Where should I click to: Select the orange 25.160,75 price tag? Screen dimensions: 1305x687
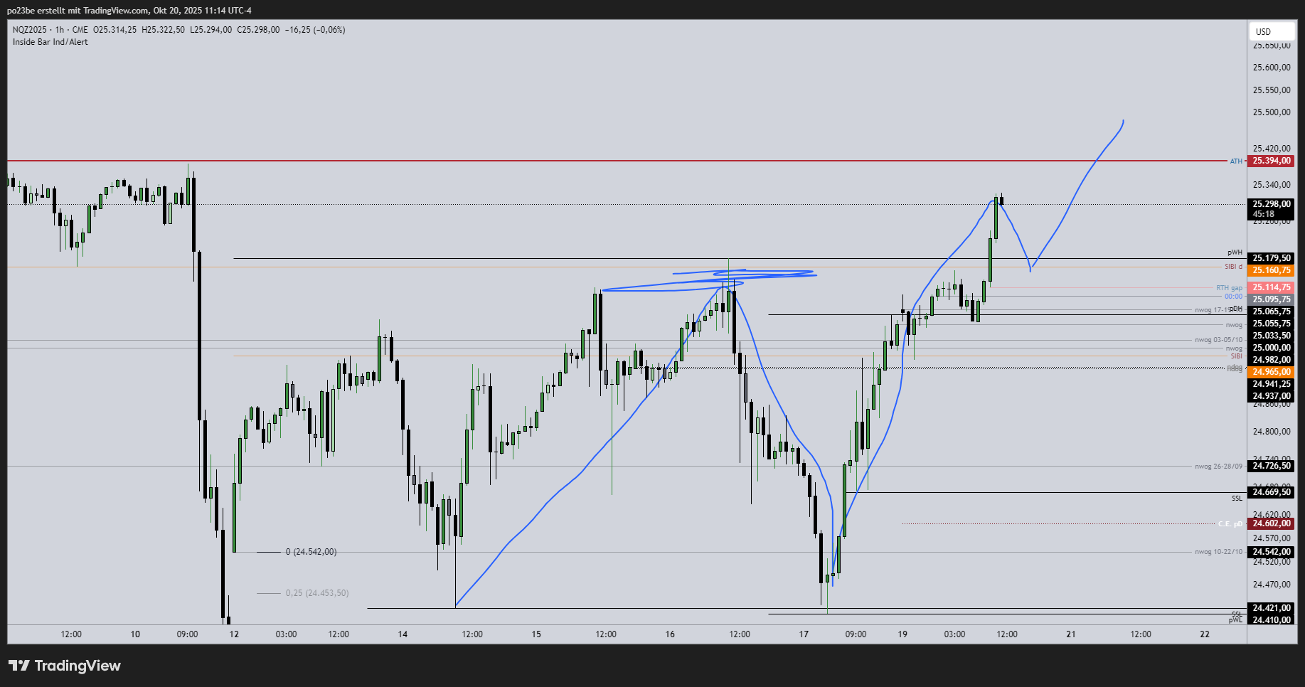coord(1272,270)
